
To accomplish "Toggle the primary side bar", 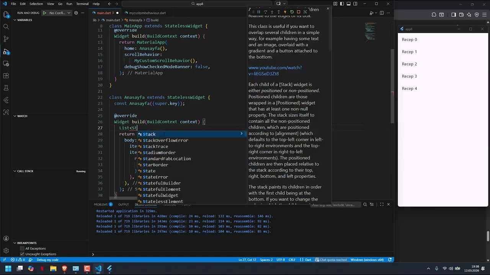I will click(x=342, y=4).
